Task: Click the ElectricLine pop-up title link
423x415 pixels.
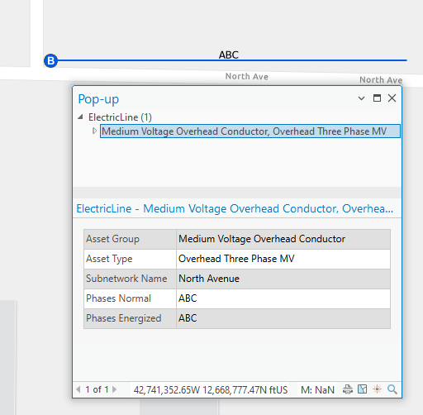Action: point(235,208)
